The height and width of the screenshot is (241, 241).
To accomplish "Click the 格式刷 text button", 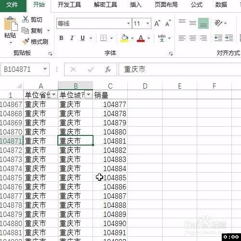I will click(40, 42).
